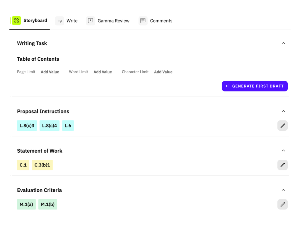This screenshot has height=225, width=300.
Task: Collapse the Statement of Work section
Action: tap(283, 151)
